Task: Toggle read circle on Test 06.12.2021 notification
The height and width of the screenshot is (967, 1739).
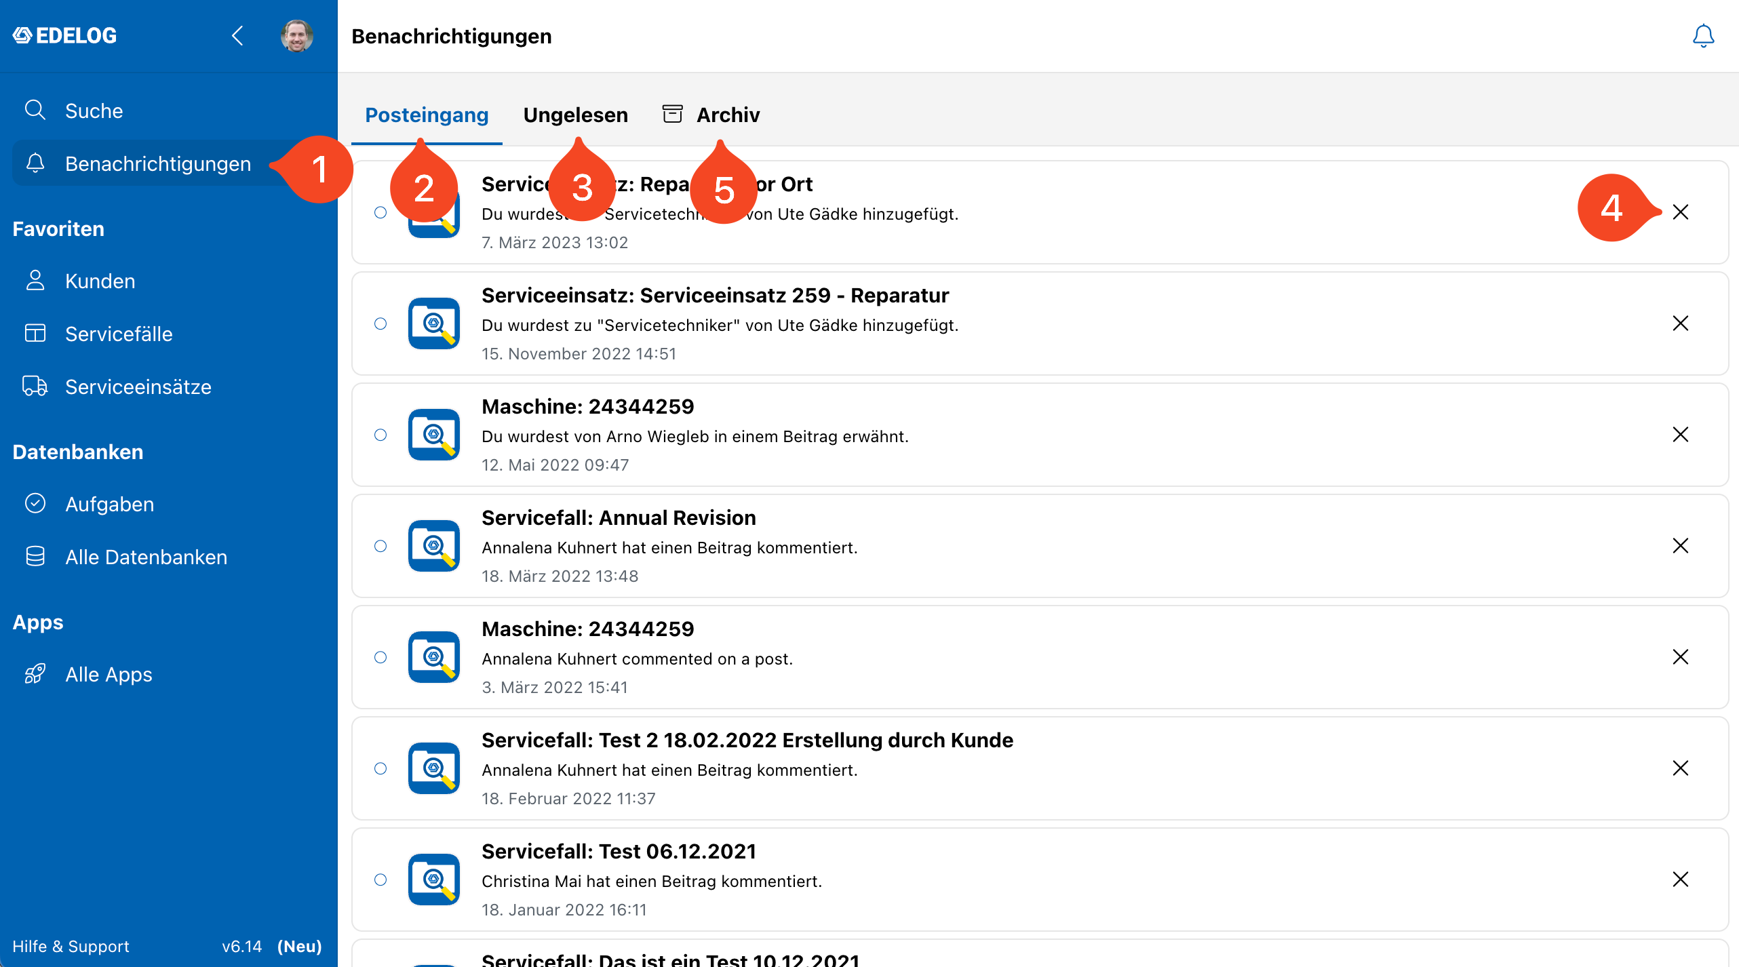Action: tap(380, 880)
